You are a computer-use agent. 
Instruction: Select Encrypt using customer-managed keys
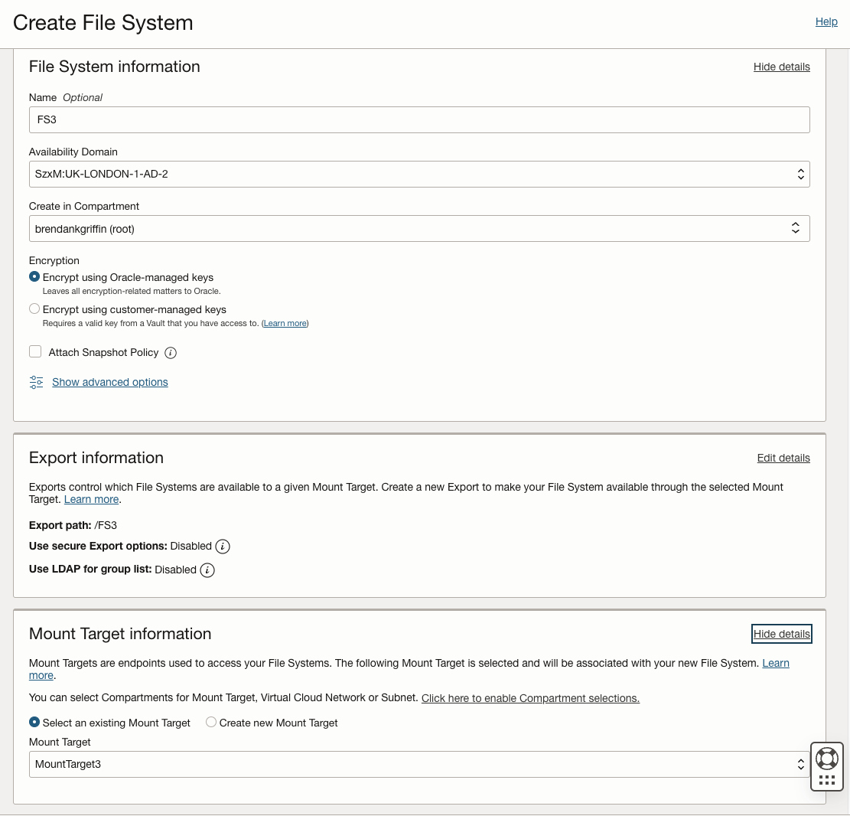34,308
